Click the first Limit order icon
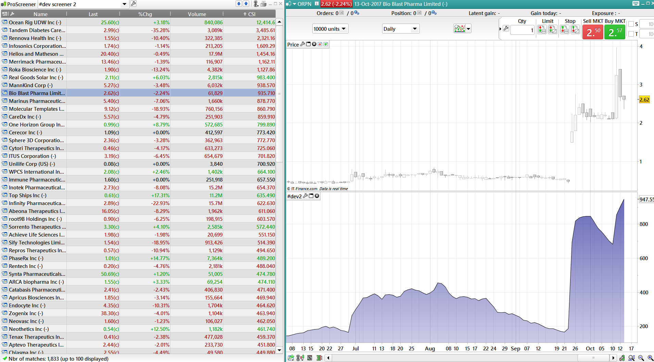The image size is (654, 362). (542, 29)
